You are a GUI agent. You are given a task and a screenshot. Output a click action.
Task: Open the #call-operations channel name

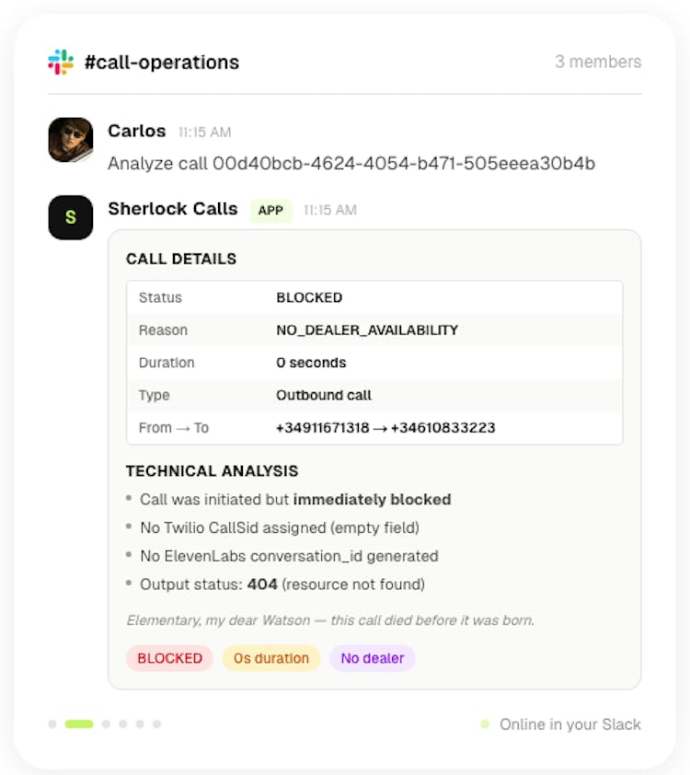161,63
